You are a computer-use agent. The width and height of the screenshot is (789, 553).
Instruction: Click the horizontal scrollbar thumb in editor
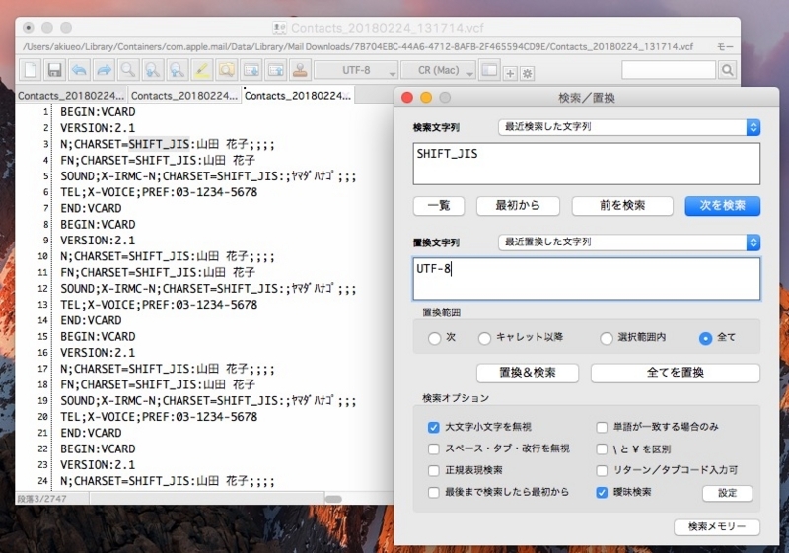(x=333, y=499)
